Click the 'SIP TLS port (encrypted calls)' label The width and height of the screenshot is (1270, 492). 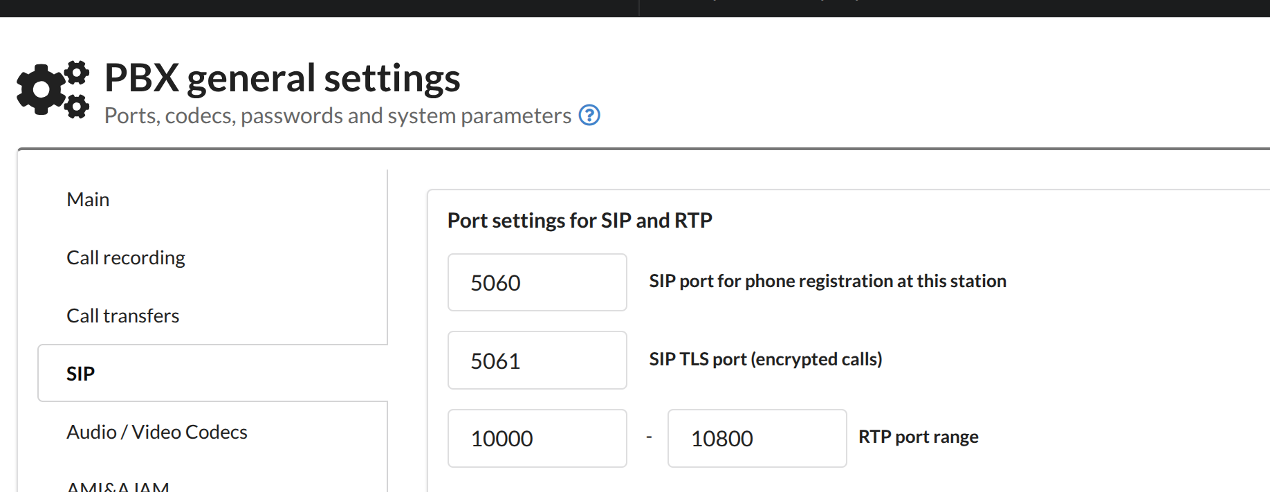766,359
